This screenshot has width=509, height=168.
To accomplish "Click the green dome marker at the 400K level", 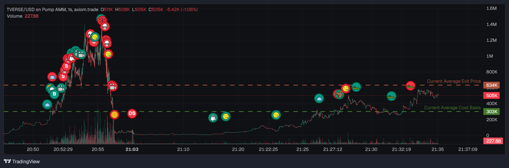I will pos(47,104).
